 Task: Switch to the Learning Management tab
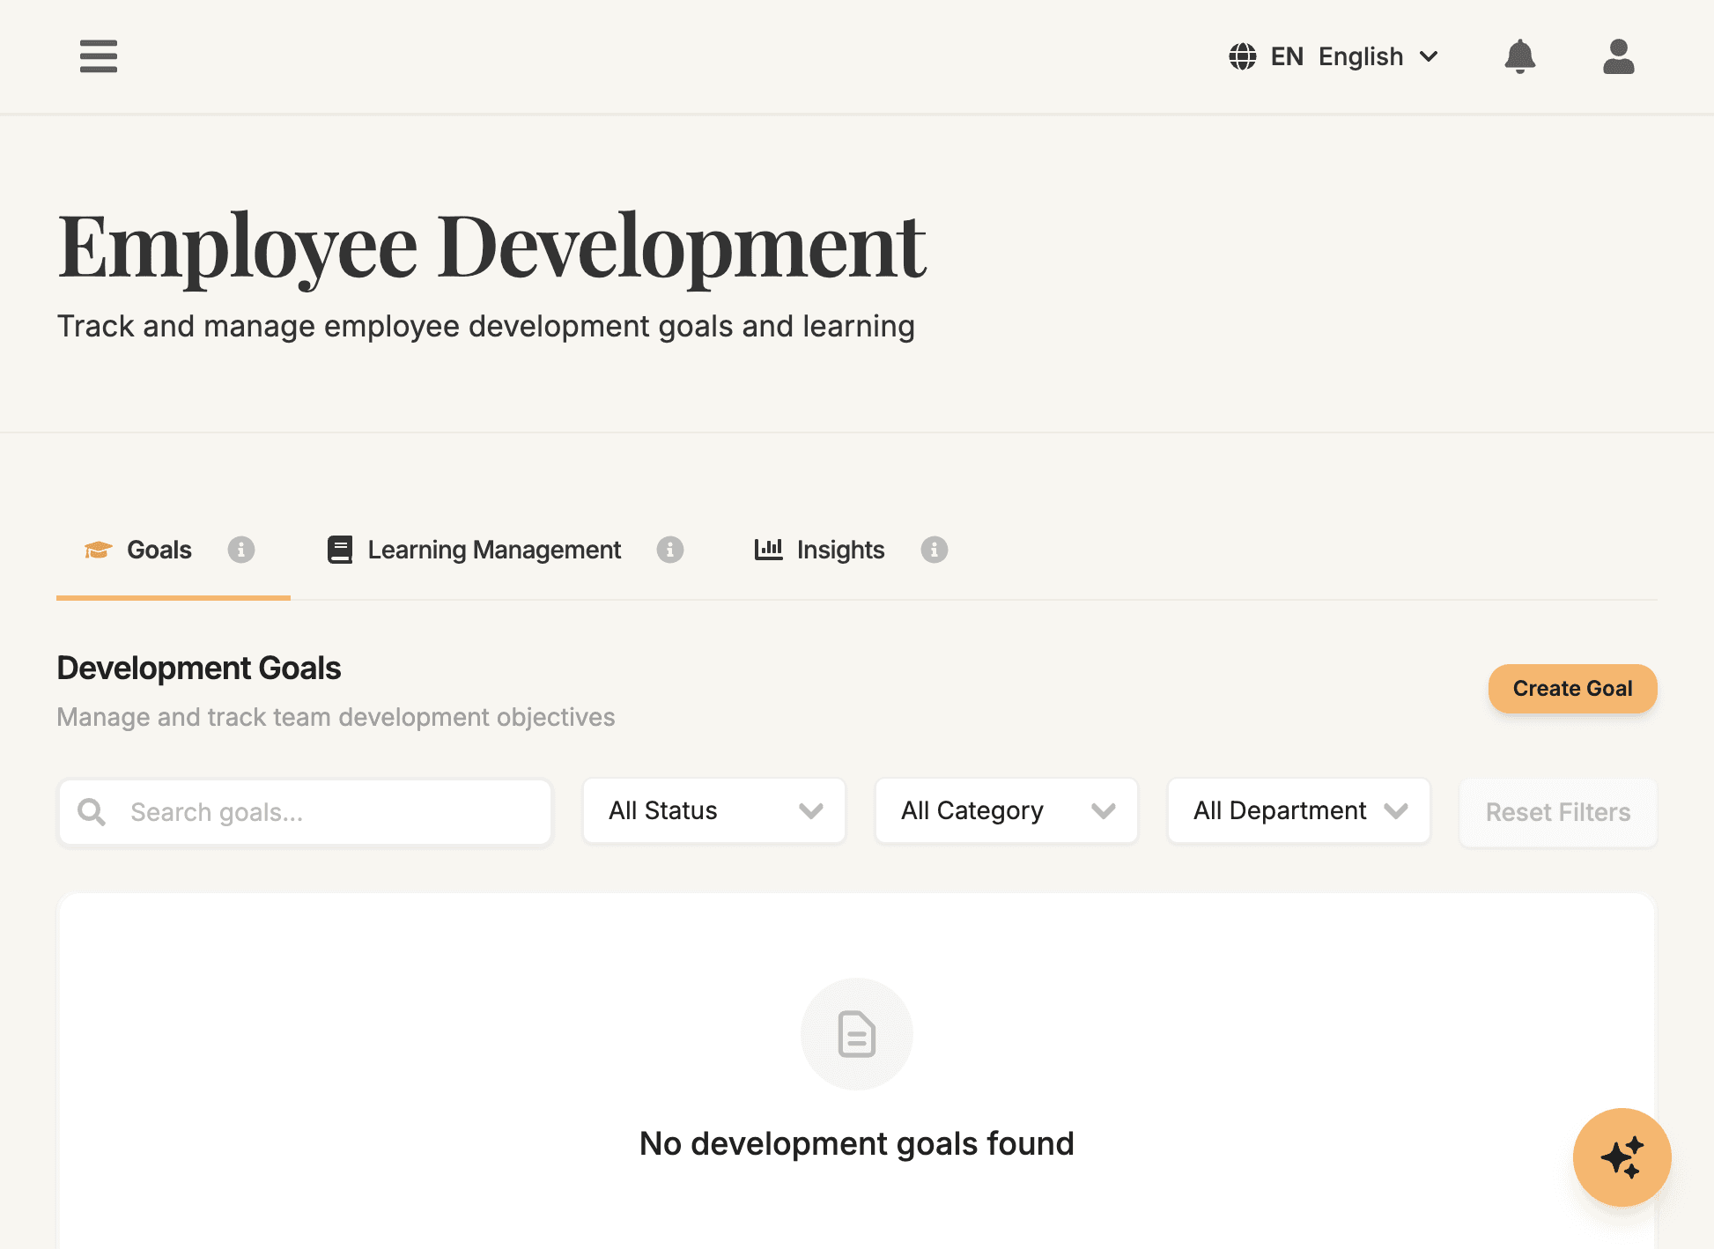coord(494,549)
